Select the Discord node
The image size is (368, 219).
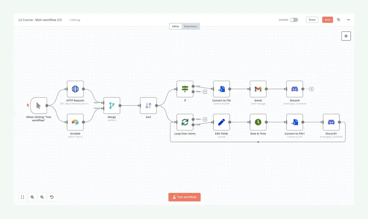pos(294,89)
